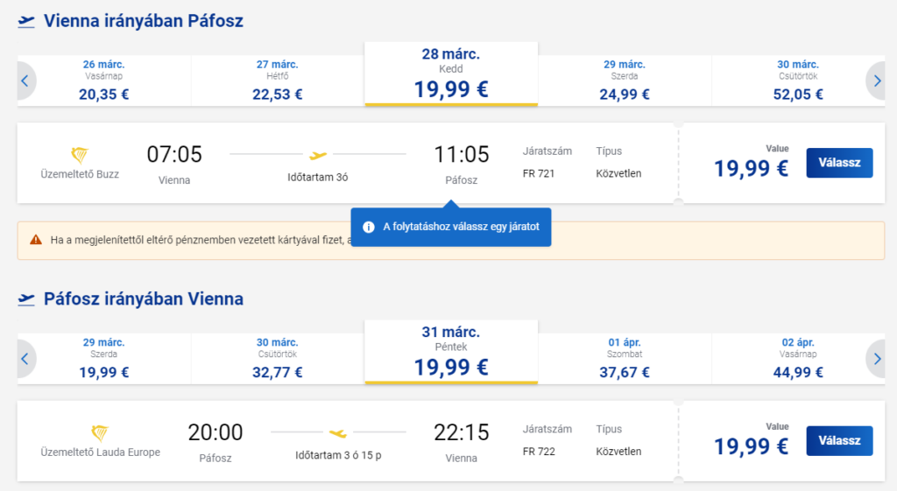Show later return dates with right arrow
Image resolution: width=897 pixels, height=491 pixels.
[878, 359]
